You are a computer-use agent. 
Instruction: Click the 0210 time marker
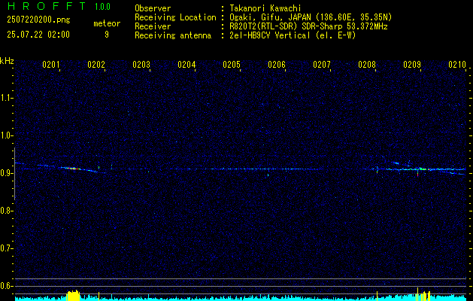(457, 65)
